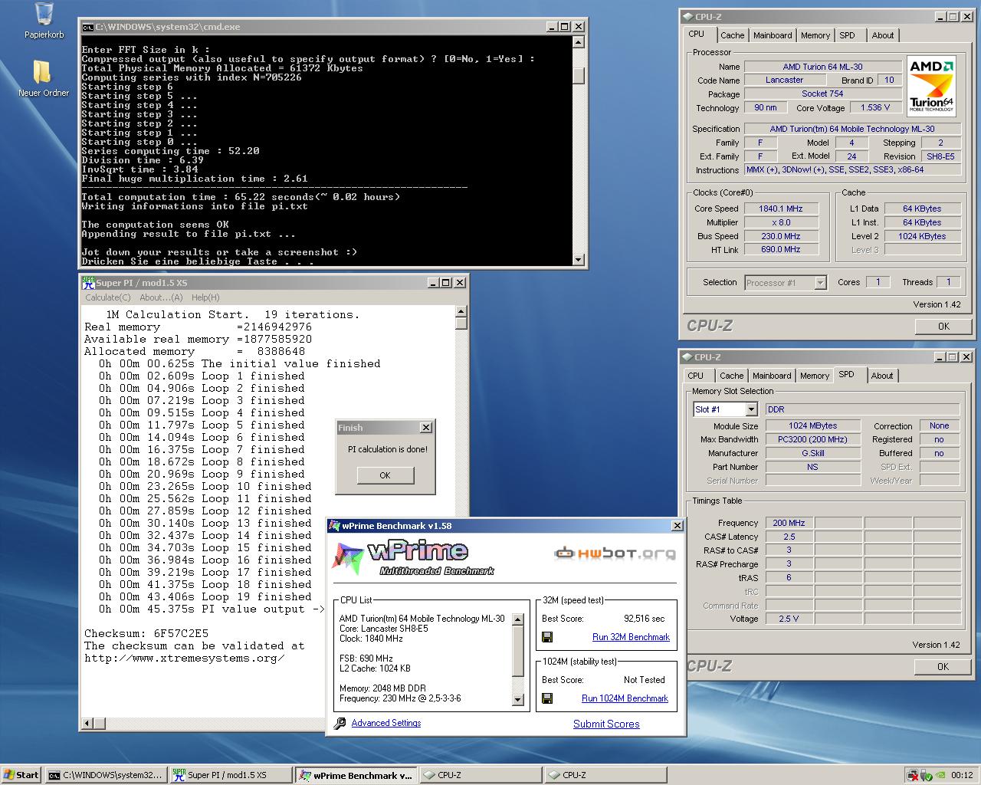Screen dimensions: 981x785
Task: Click the Advanced Settings wrench icon
Action: coord(340,723)
